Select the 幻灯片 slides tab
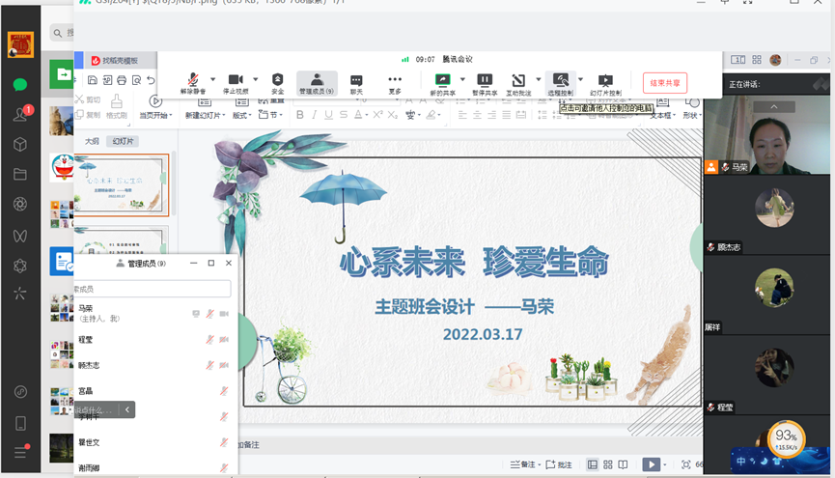This screenshot has height=478, width=835. [123, 141]
